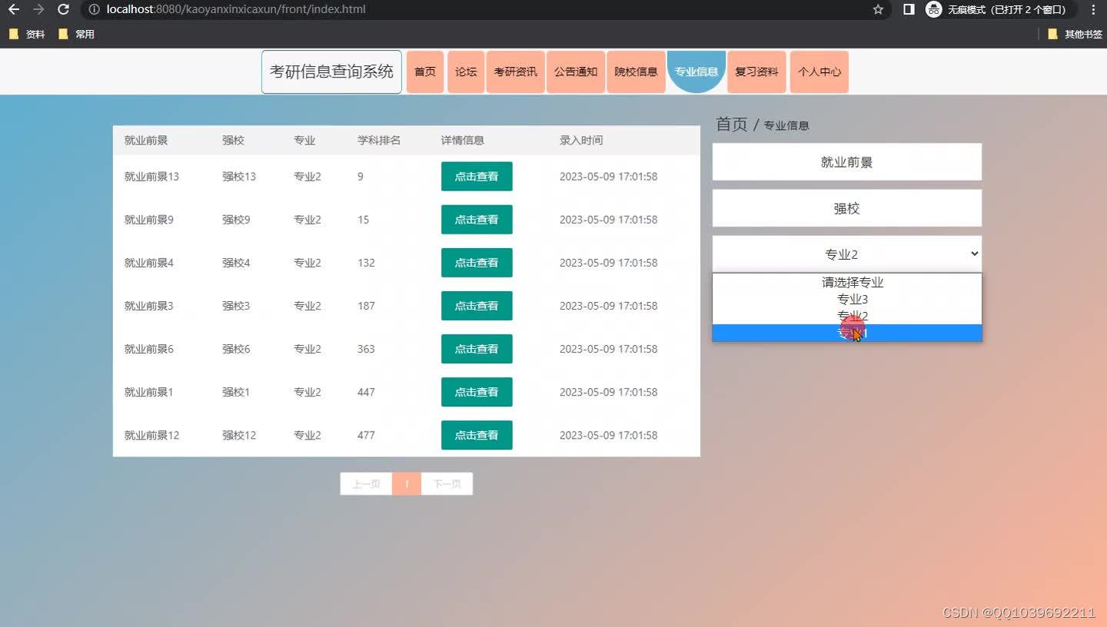The height and width of the screenshot is (627, 1107).
Task: Click 点击查看 for 就业前景13 row
Action: pyautogui.click(x=477, y=176)
